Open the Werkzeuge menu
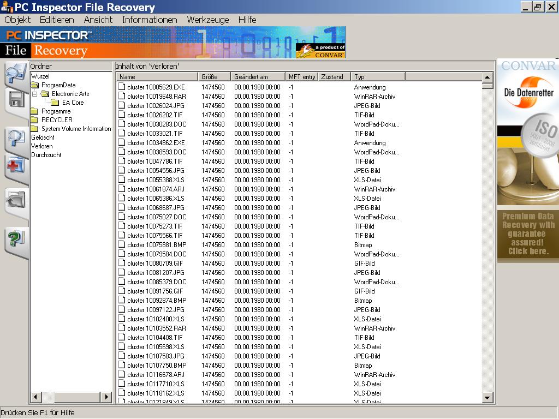 tap(208, 20)
